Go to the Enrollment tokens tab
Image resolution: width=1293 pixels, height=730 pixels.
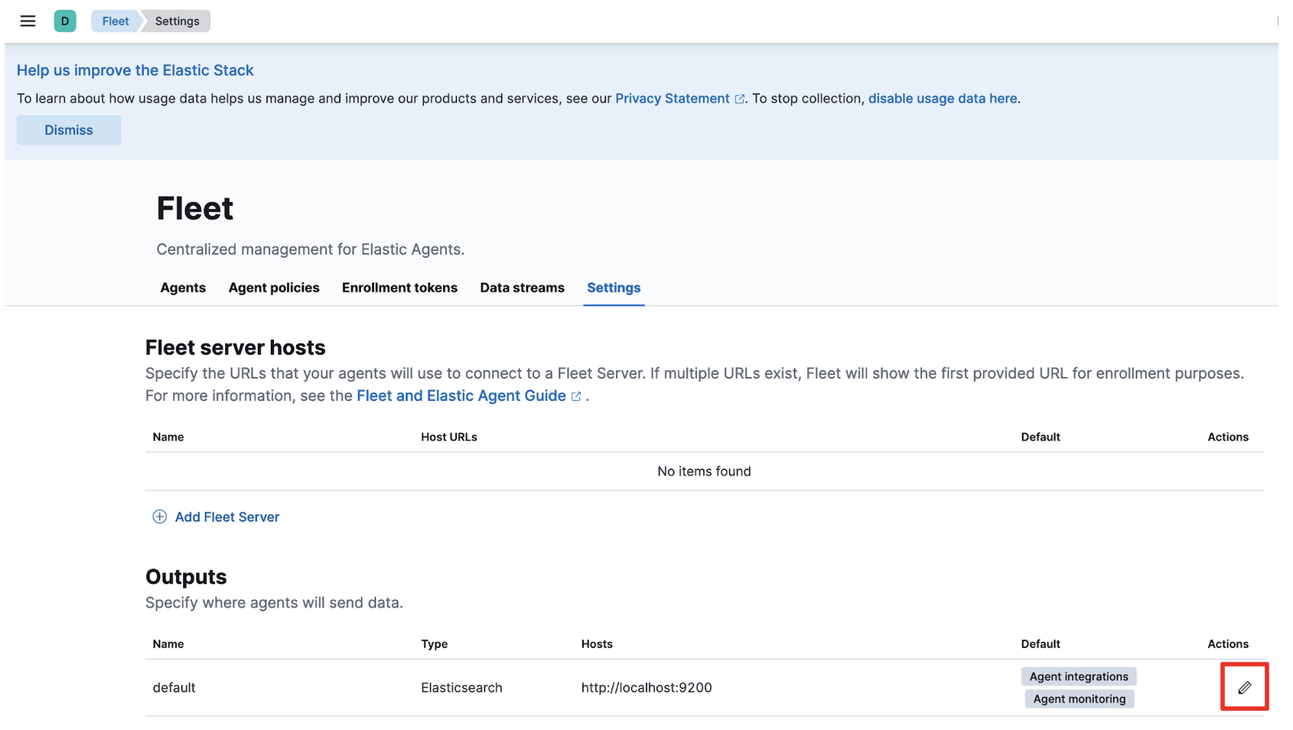[x=399, y=288]
